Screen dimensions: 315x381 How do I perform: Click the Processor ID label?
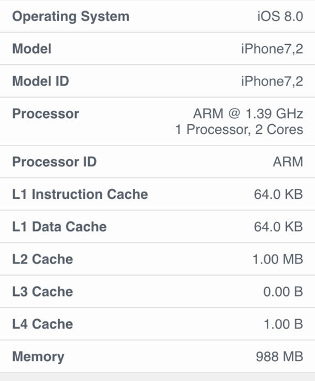(x=54, y=162)
